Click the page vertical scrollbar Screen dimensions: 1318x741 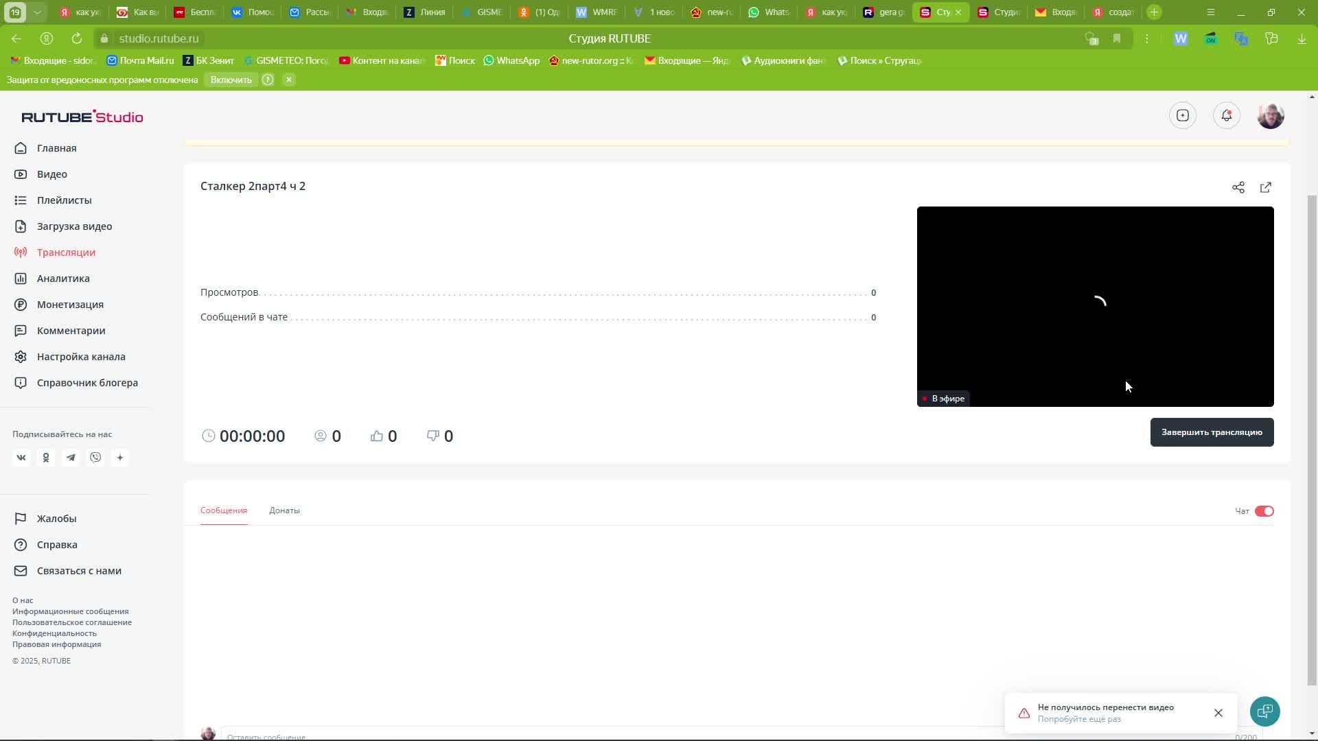(x=1312, y=439)
